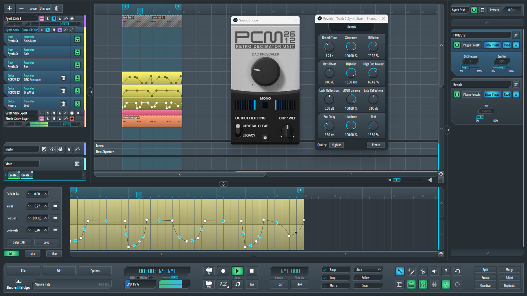The height and width of the screenshot is (296, 527).
Task: Collapse rack with the top chevron
Action: (x=487, y=22)
